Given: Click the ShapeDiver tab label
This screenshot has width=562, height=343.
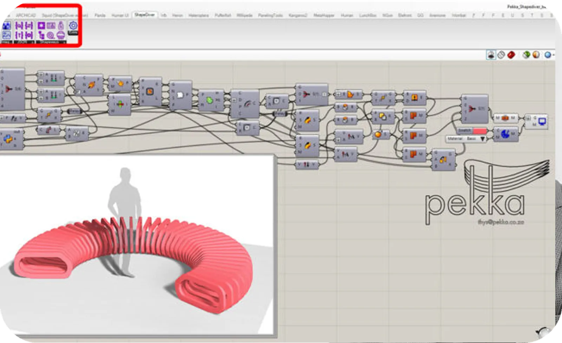Looking at the screenshot, I should click(142, 15).
